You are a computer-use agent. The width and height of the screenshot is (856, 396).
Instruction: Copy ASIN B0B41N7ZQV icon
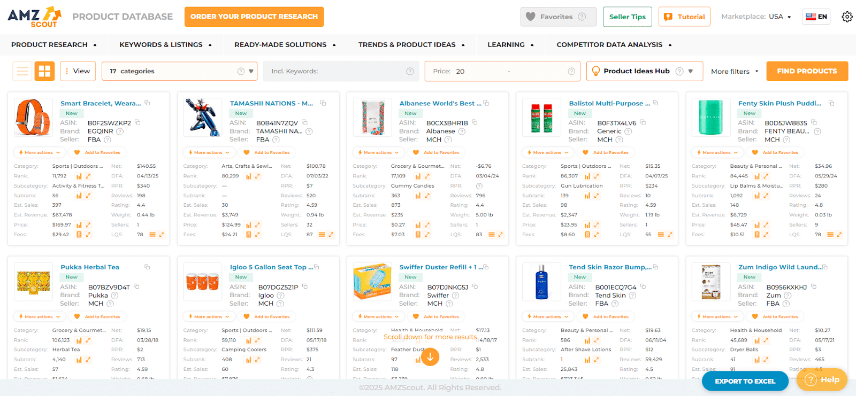click(x=304, y=122)
